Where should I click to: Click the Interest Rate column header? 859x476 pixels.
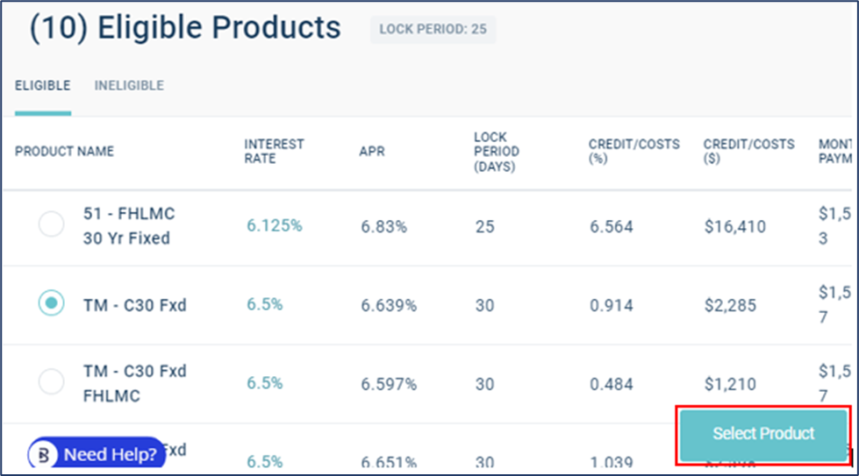(x=274, y=152)
